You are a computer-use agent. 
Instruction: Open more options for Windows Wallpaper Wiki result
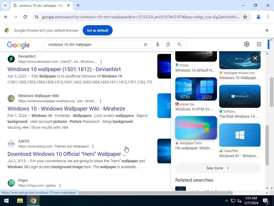coord(101,101)
